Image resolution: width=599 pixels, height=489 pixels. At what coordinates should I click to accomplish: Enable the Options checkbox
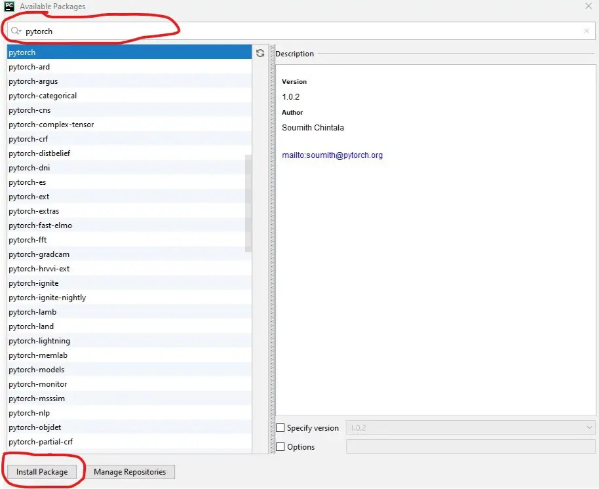(x=280, y=447)
